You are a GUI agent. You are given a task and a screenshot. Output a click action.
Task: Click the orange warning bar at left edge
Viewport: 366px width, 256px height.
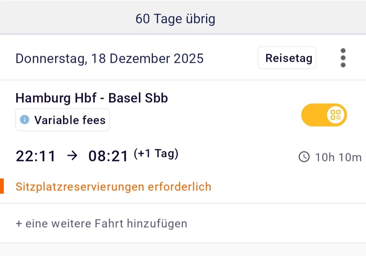2,186
